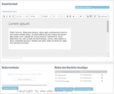Viewport: 114px width, 94px height.
Task: Remove the hyperlink
Action: pos(84,16)
